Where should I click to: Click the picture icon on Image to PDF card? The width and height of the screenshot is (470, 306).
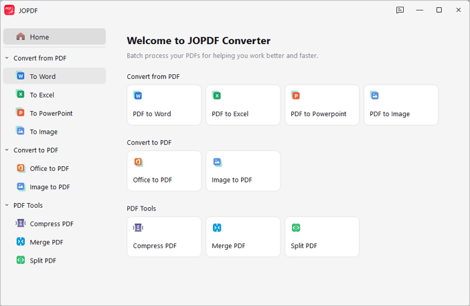[x=218, y=162]
